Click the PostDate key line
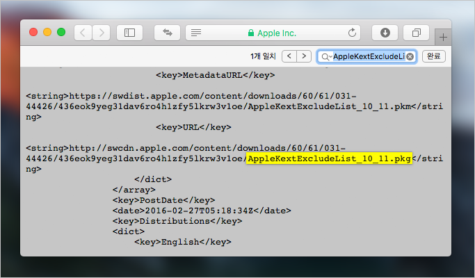The image size is (475, 278). pyautogui.click(x=164, y=200)
